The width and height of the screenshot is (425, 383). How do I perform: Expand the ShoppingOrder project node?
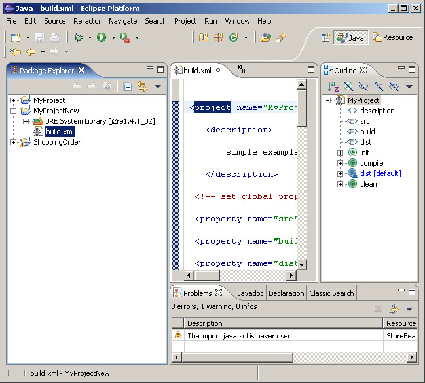(14, 142)
